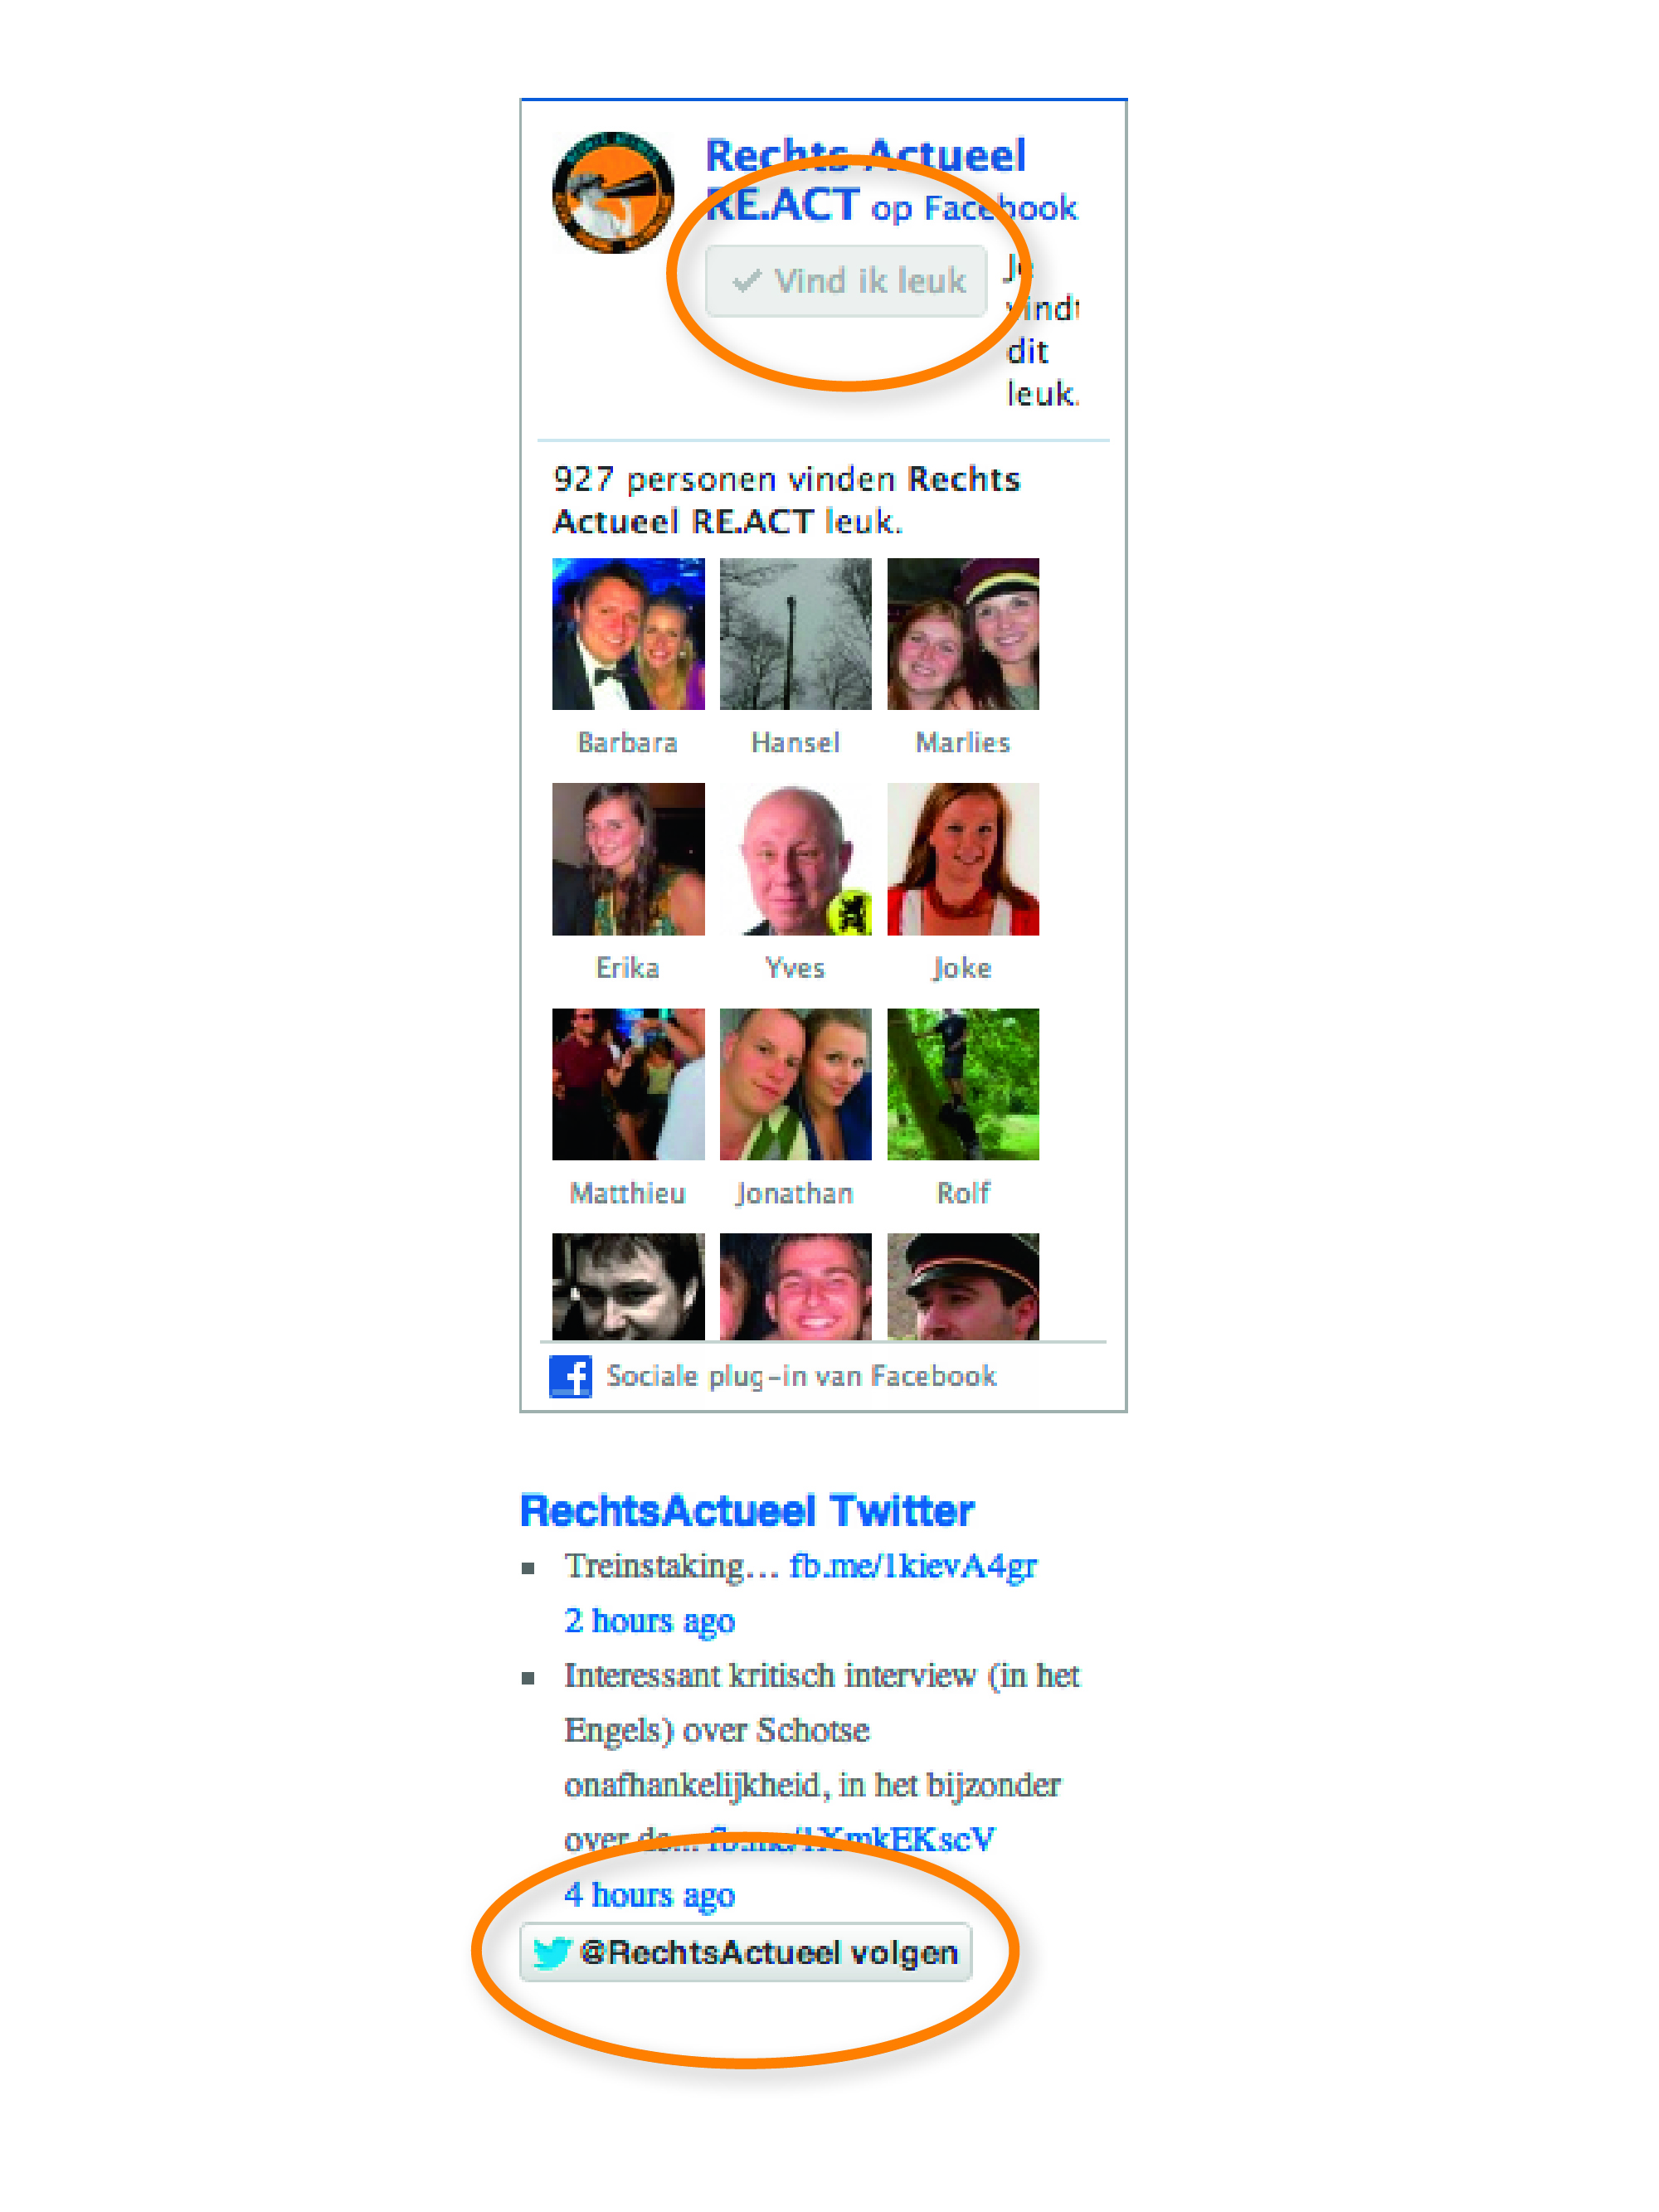Open Matthieu's profile photo
Viewport: 1659px width, 2212px height.
(628, 1084)
